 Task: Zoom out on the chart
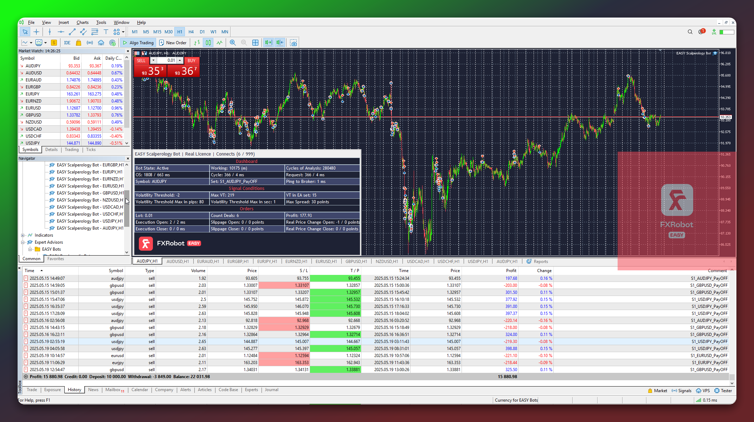coord(244,43)
